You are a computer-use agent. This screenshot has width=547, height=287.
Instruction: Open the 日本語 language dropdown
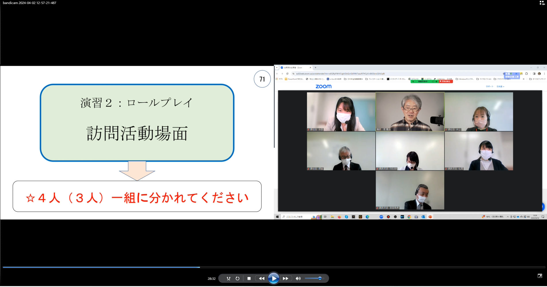[x=500, y=86]
